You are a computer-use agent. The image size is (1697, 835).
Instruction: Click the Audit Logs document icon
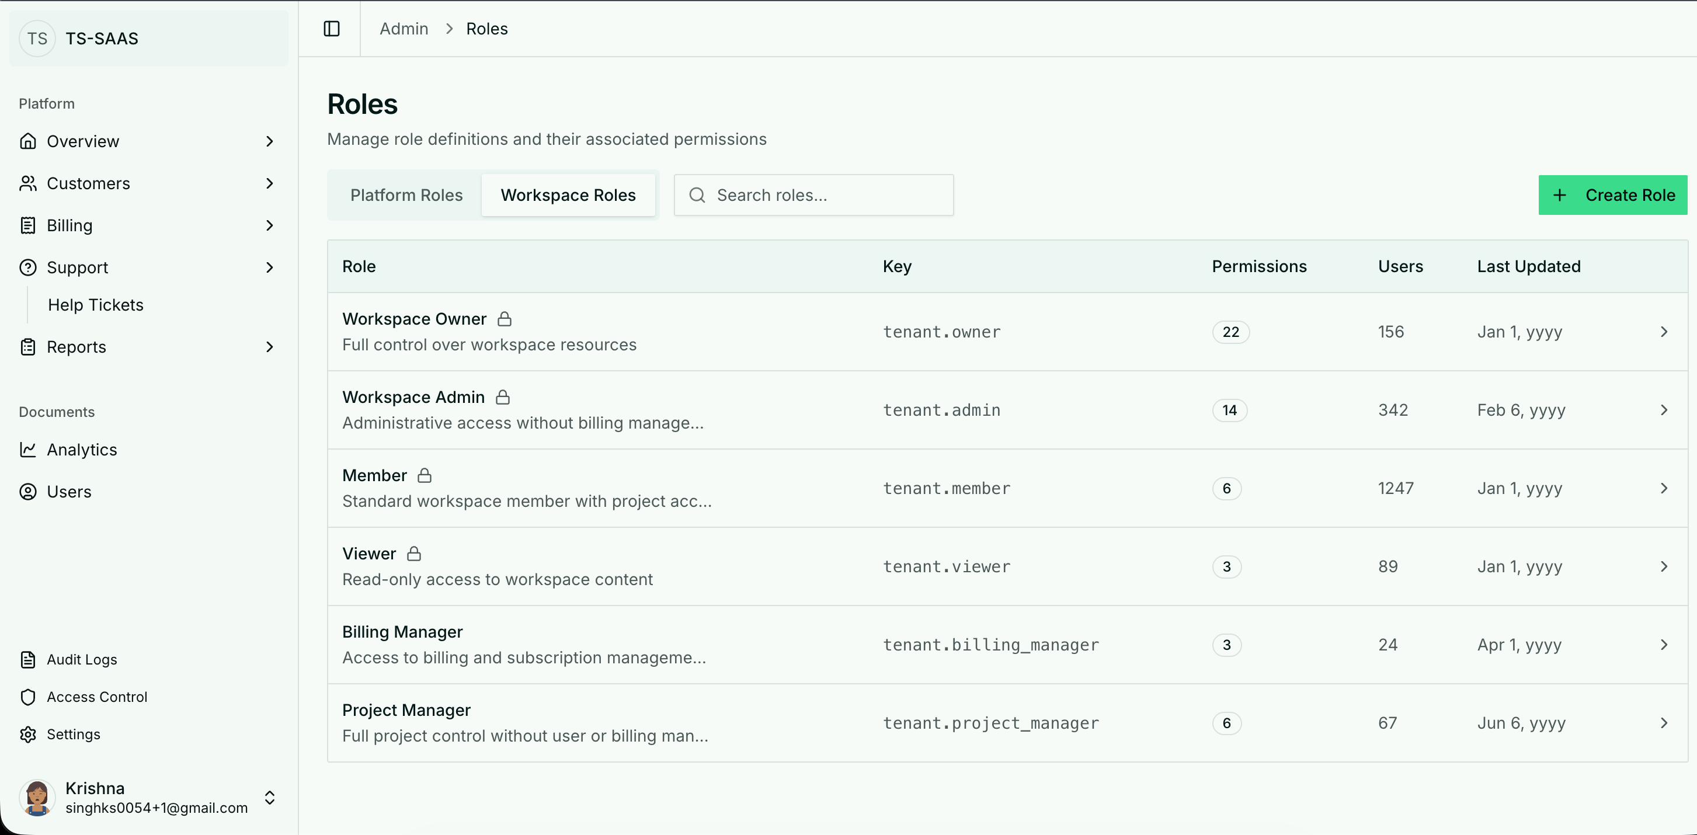point(27,660)
